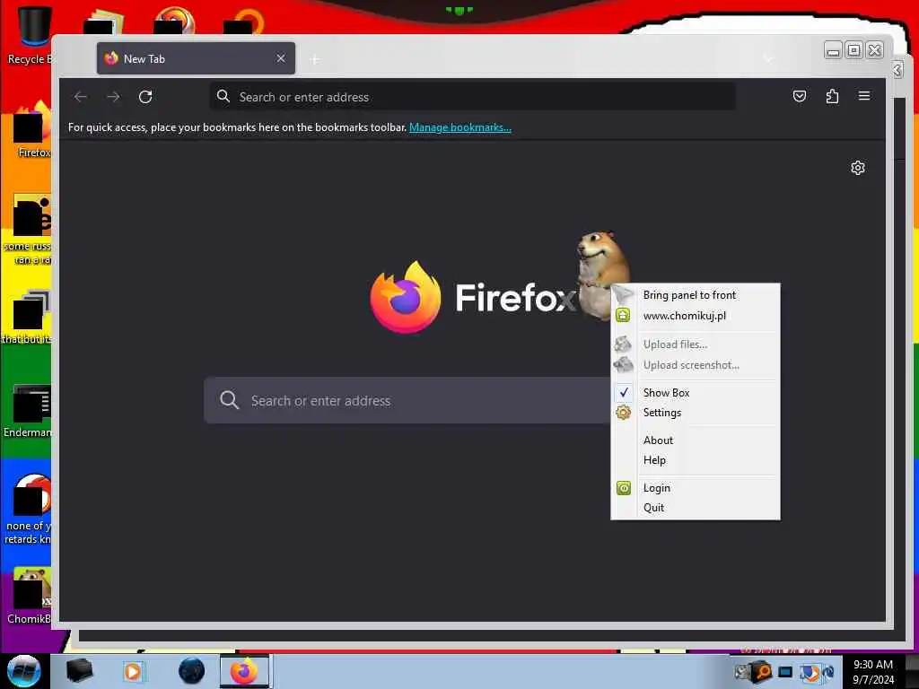Select the New Tab tab

tap(196, 58)
